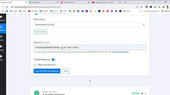Select the Pabbly Connect tab

pos(14,2)
